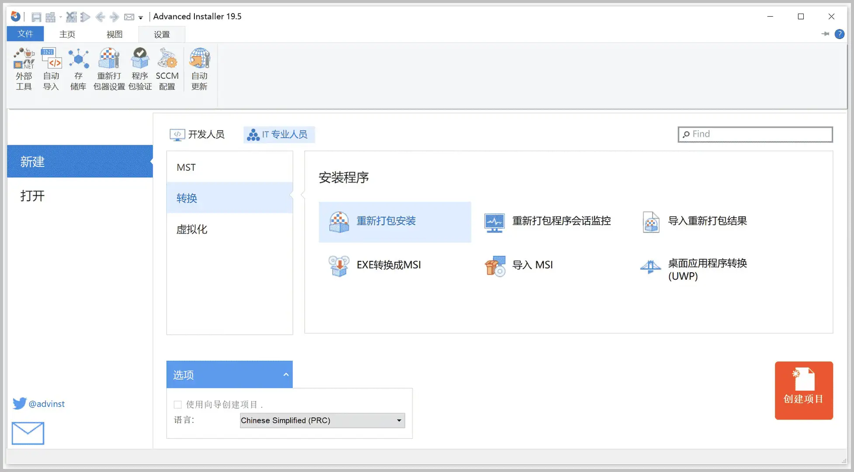Select the 虚拟化 category
Image resolution: width=854 pixels, height=472 pixels.
(x=229, y=229)
